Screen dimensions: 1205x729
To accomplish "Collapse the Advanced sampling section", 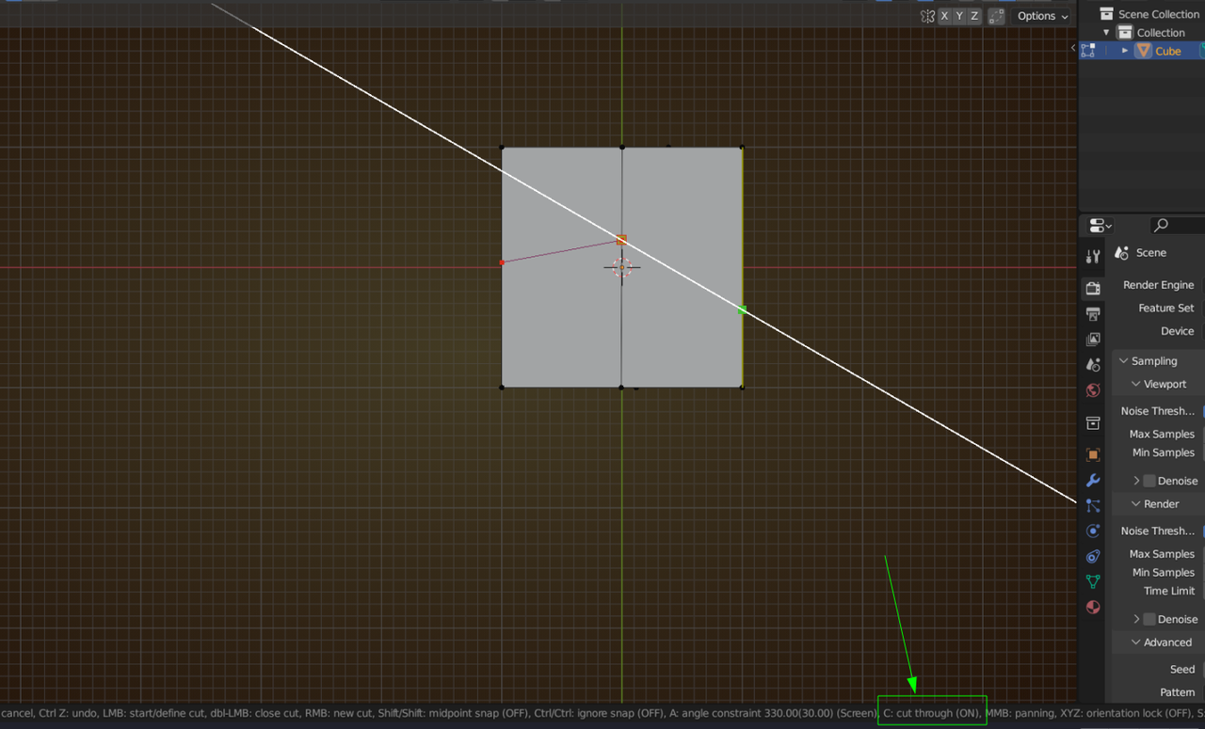I will pos(1136,642).
